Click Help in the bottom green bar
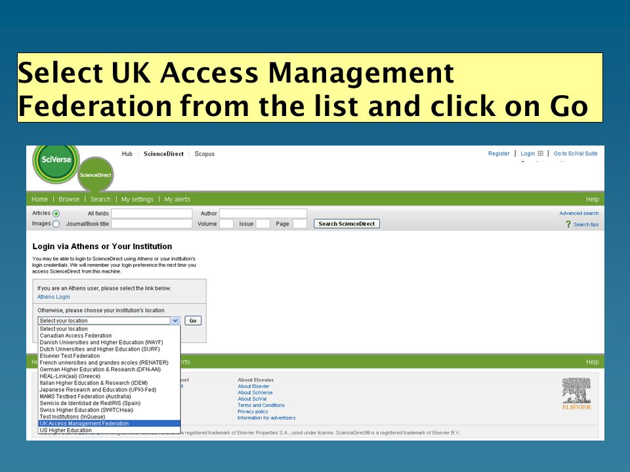Viewport: 630px width, 472px height. [592, 362]
